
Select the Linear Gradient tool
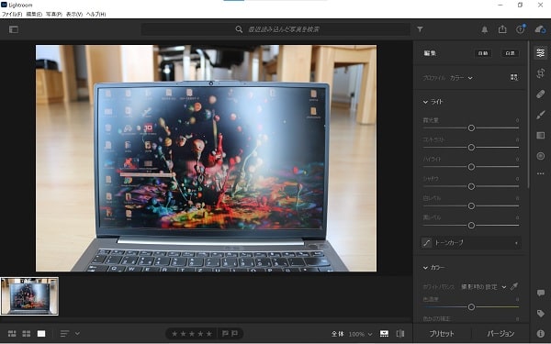click(541, 136)
